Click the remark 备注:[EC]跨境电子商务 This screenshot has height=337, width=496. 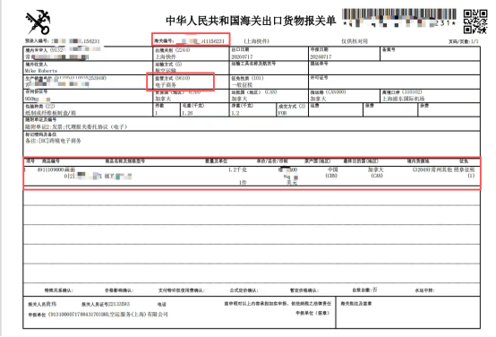coord(53,141)
